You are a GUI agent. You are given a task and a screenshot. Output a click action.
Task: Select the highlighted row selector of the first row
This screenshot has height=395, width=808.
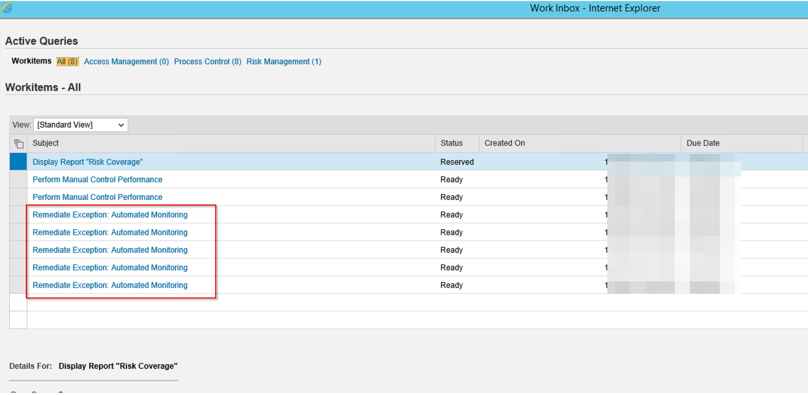(x=18, y=162)
